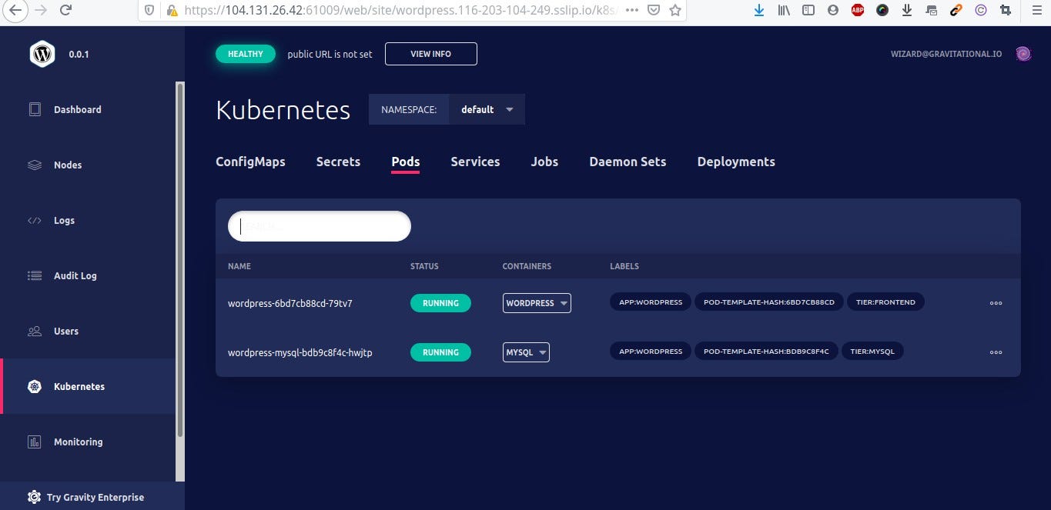This screenshot has height=510, width=1051.
Task: Click the RUNNING status of wordpress-6bd7cb88cd-79tv7
Action: [440, 303]
